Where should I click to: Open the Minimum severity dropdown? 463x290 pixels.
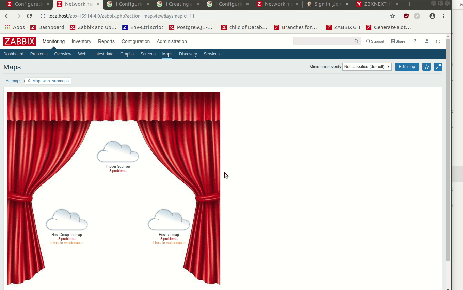367,67
